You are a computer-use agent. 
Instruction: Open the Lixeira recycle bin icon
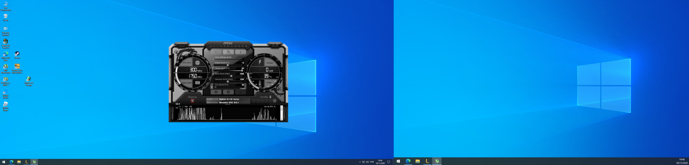[x=6, y=17]
